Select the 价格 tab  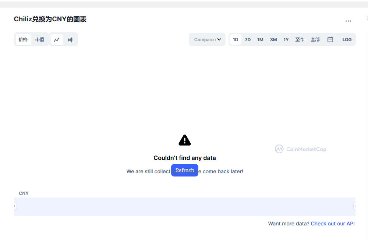[x=23, y=39]
